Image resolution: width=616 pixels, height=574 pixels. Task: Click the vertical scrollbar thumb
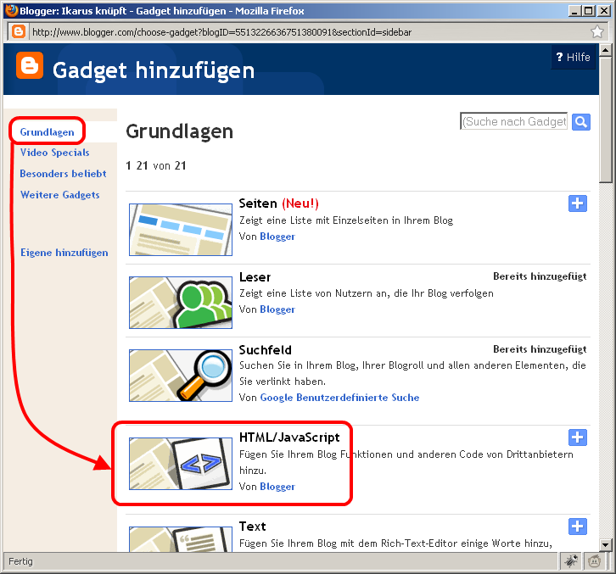[605, 120]
